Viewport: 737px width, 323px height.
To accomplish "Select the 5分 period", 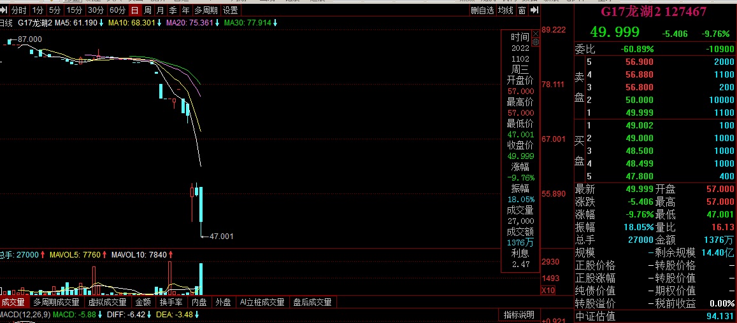I will (55, 10).
